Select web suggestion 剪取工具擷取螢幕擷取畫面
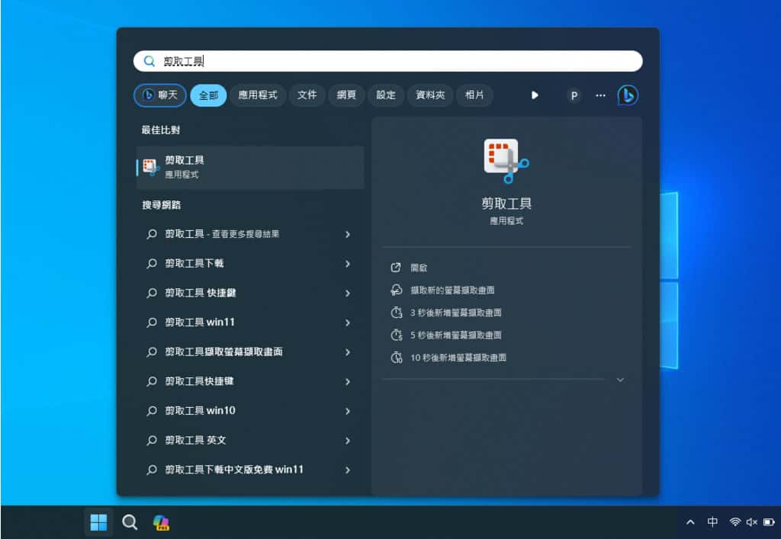 click(250, 351)
